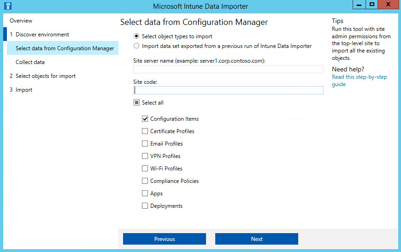Go back with the Previous button
Image resolution: width=401 pixels, height=252 pixels.
point(165,239)
